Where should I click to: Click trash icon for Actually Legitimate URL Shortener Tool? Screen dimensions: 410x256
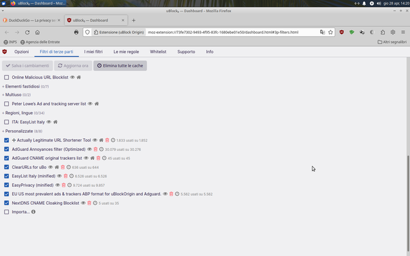107,140
